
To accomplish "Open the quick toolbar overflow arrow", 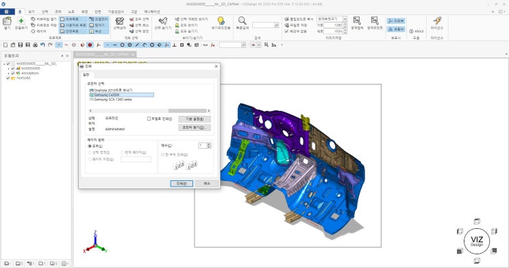I will pyautogui.click(x=282, y=45).
